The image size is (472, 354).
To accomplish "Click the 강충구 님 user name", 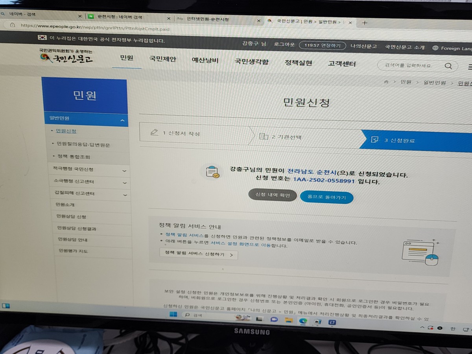I will click(254, 43).
